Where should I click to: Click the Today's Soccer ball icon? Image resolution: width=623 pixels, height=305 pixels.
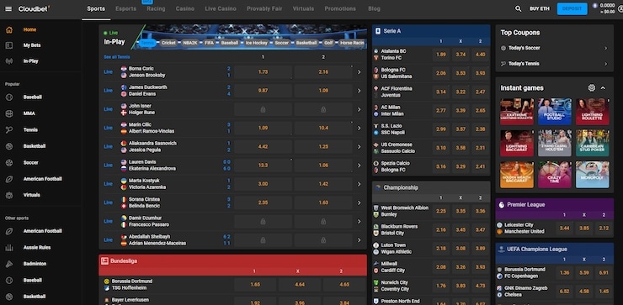[x=503, y=48]
